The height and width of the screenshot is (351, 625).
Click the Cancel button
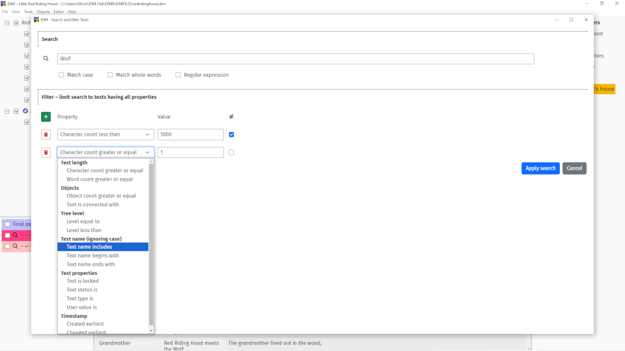574,168
